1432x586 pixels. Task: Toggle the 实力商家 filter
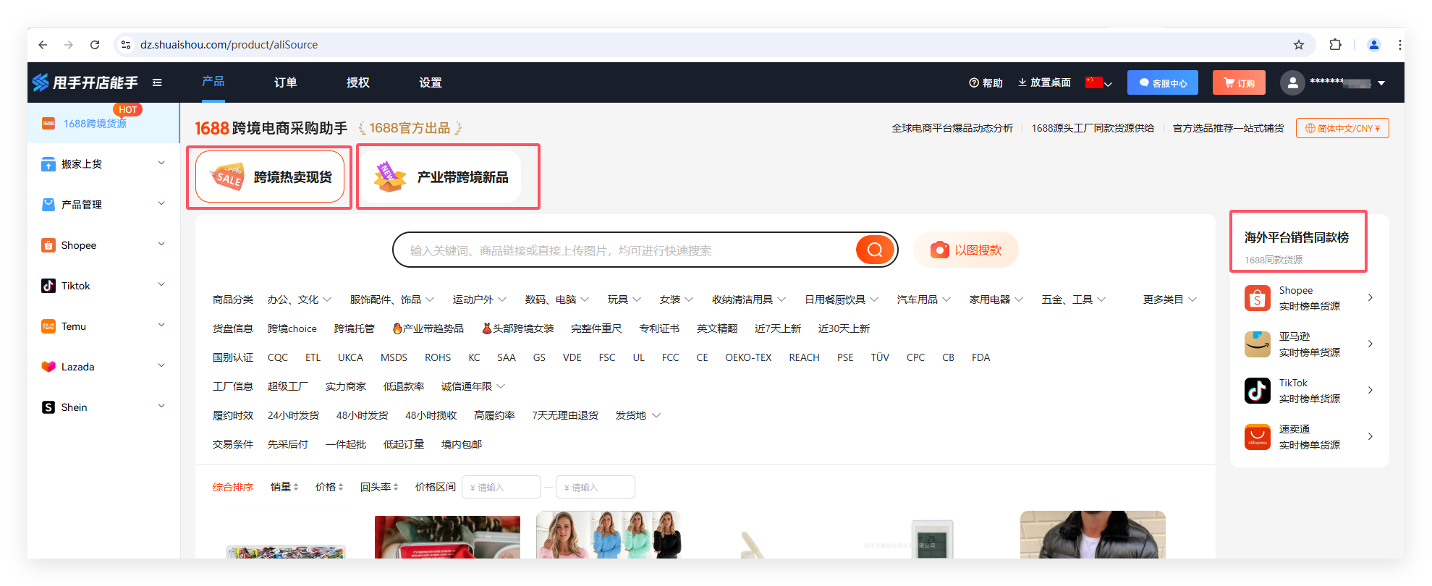(345, 386)
